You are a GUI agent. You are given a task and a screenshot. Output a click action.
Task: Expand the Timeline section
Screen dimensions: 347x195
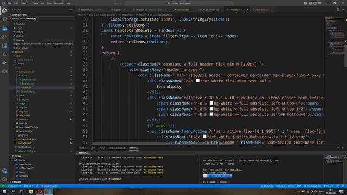[x=42, y=182]
